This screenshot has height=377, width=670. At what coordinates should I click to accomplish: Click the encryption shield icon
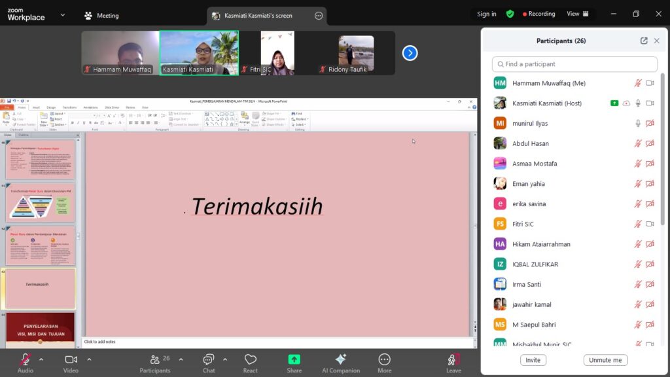click(510, 14)
